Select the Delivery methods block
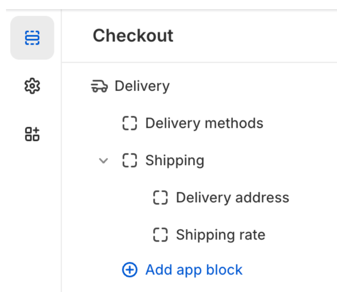337x292 pixels. pyautogui.click(x=204, y=123)
